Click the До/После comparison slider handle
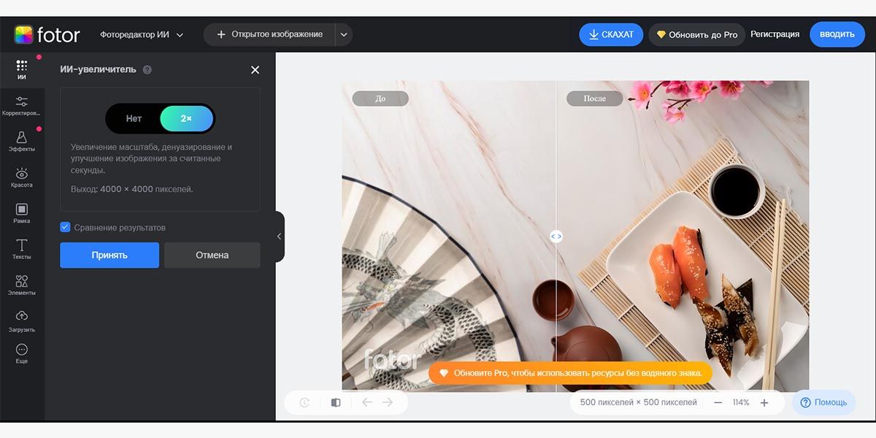Viewport: 876px width, 438px height. (556, 236)
